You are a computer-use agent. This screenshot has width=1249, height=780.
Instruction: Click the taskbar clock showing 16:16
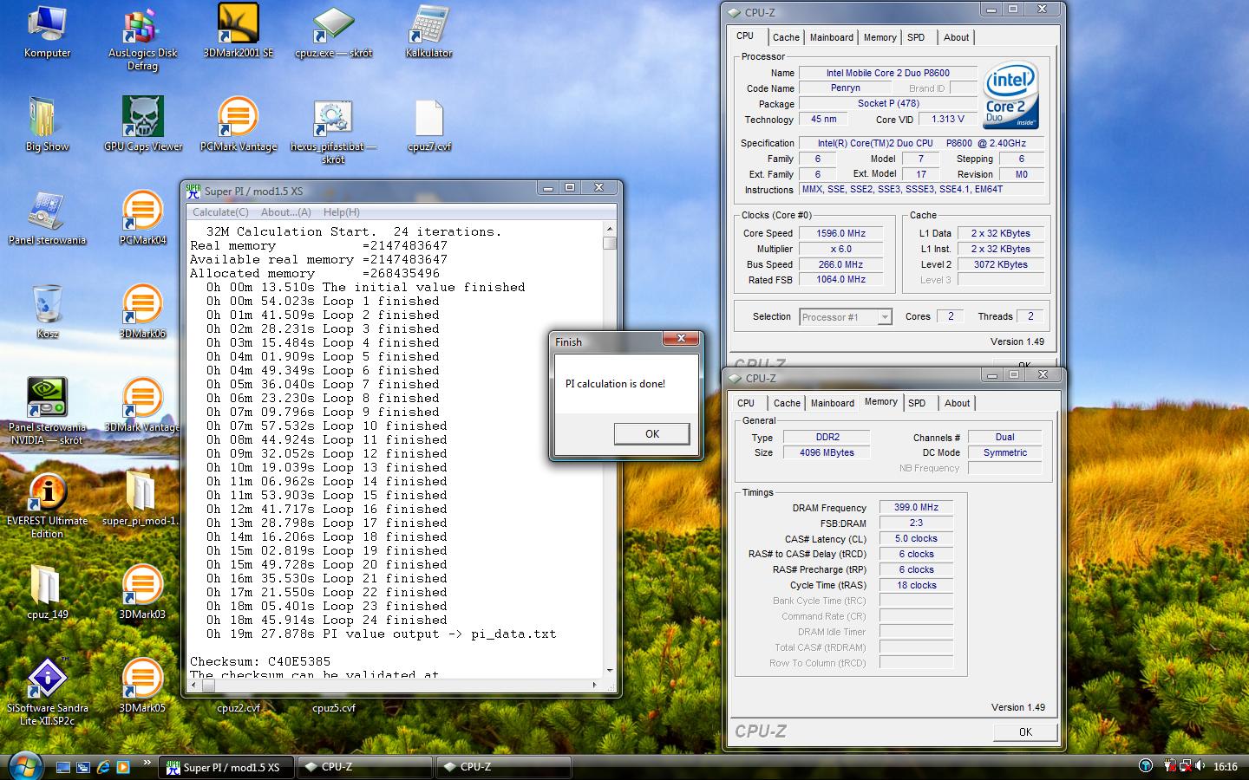1225,766
